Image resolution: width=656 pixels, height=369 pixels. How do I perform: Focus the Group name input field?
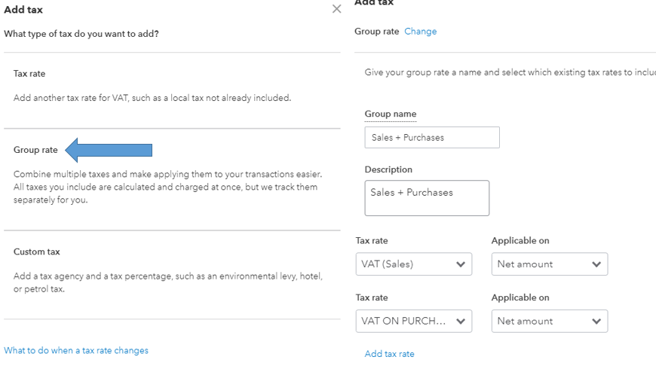click(431, 138)
